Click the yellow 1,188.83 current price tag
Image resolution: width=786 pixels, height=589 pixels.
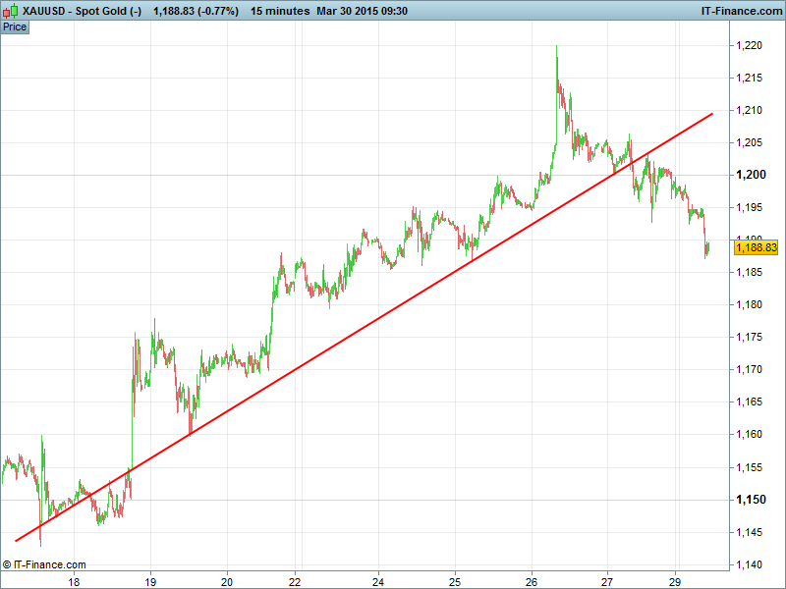coord(756,248)
